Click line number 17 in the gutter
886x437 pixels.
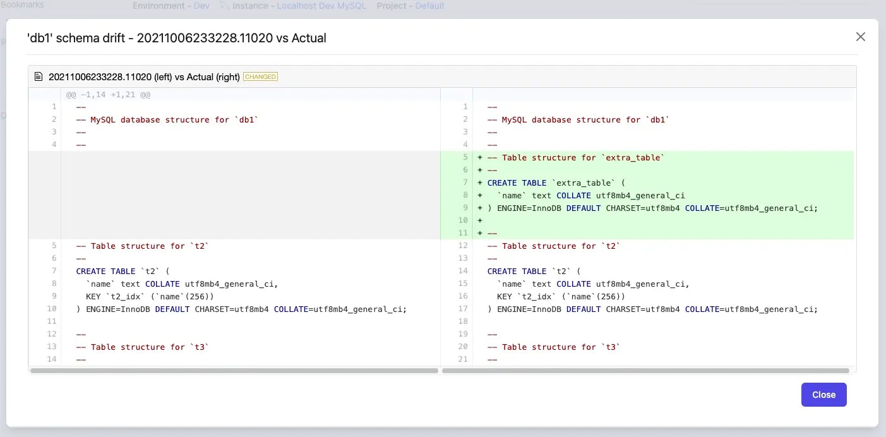pos(462,309)
